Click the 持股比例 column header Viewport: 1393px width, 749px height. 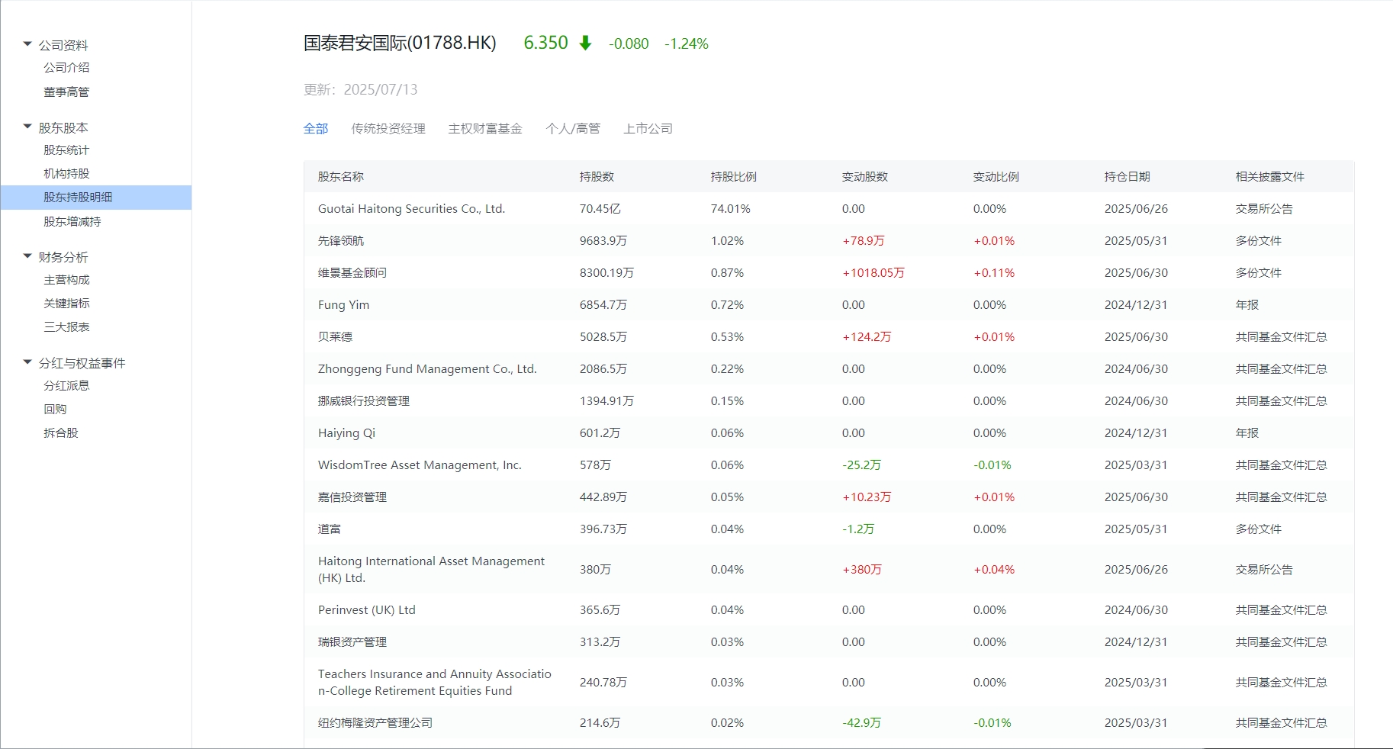(734, 177)
